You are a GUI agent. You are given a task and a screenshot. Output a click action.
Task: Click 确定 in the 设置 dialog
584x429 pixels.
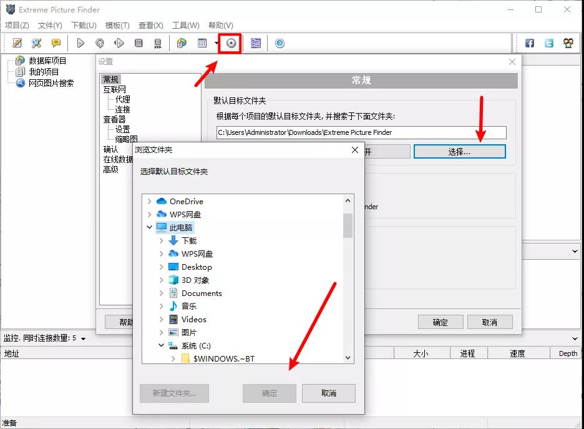coord(440,322)
